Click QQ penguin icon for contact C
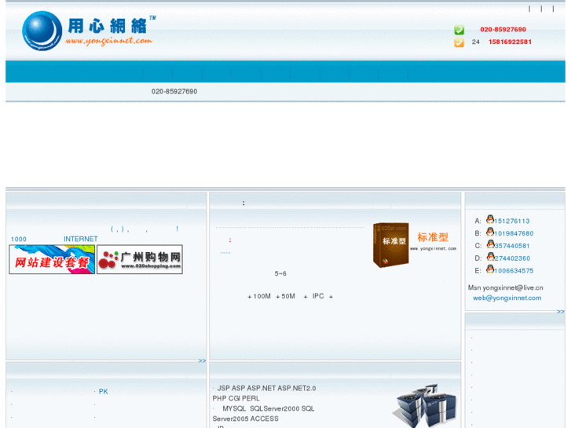 click(x=490, y=243)
